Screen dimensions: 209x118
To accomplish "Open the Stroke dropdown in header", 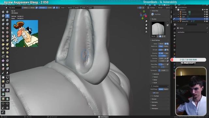I will click(x=77, y=8).
